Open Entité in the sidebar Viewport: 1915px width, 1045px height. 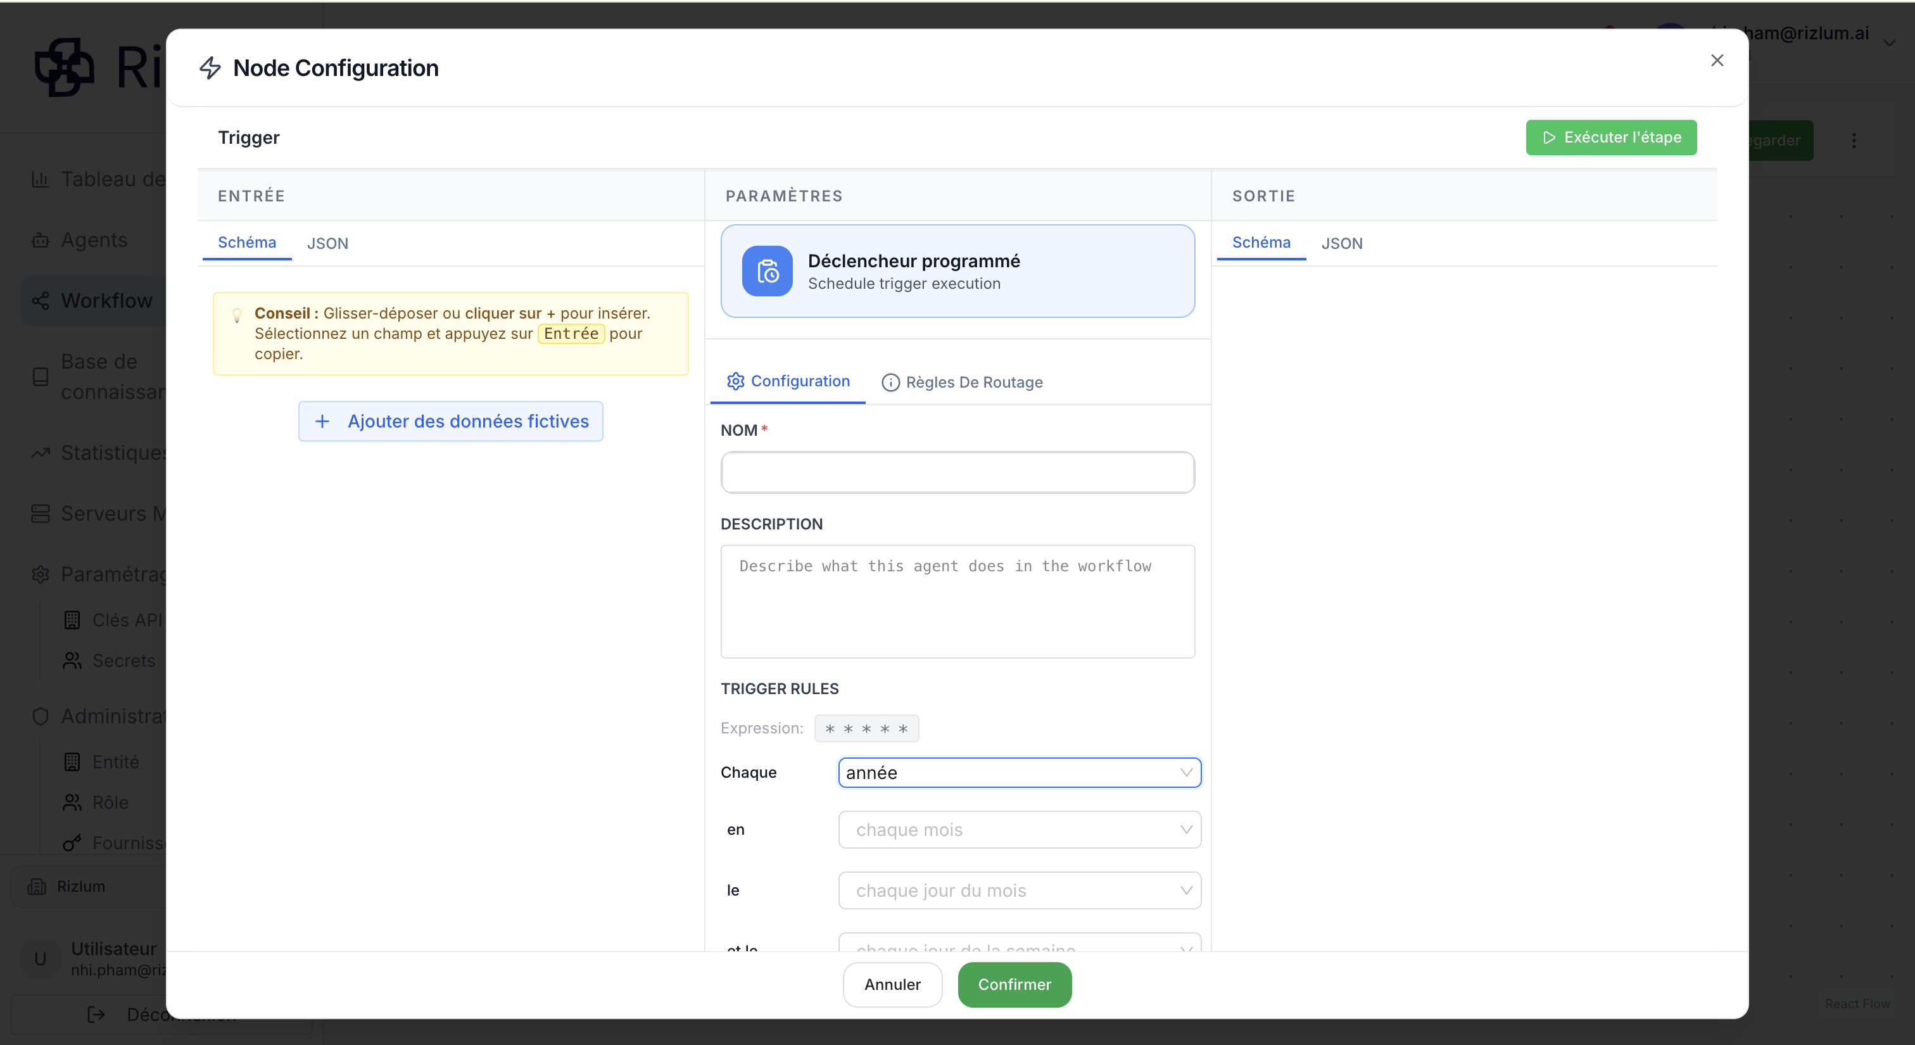pyautogui.click(x=103, y=762)
